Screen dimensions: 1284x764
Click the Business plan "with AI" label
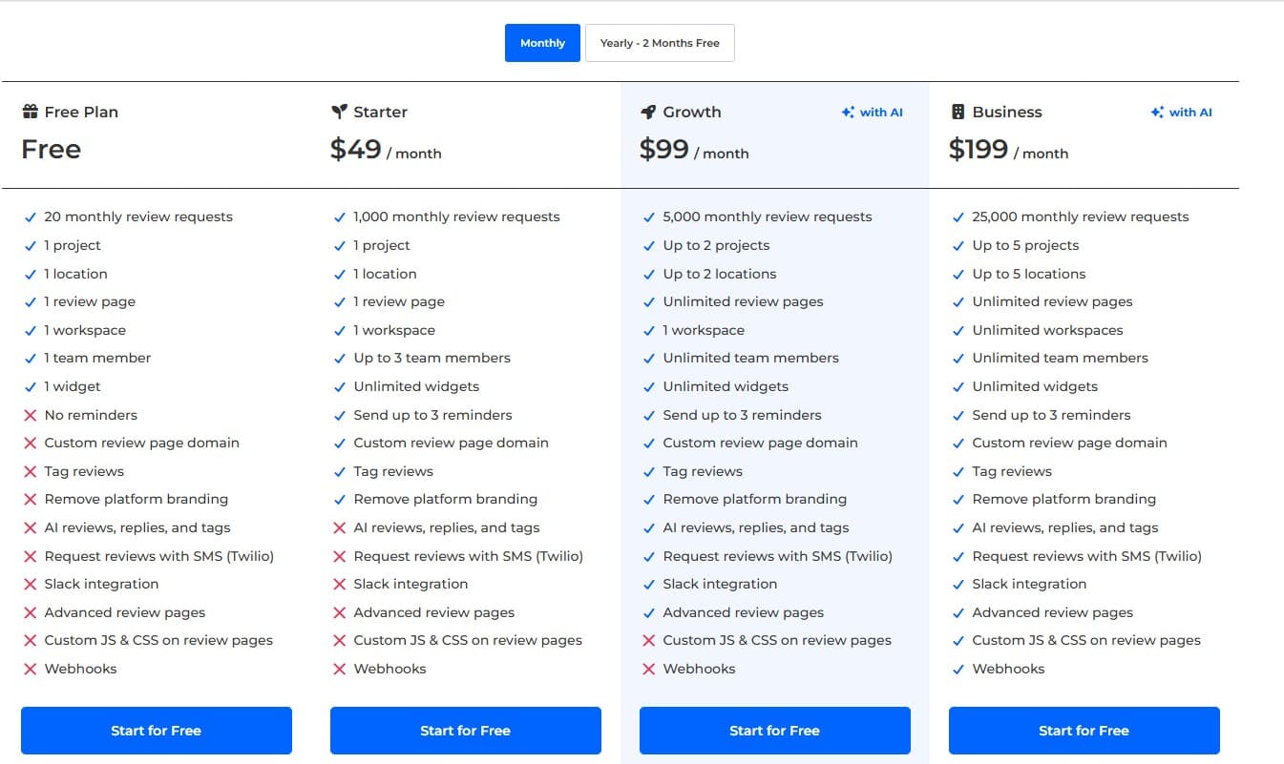[x=1190, y=113]
